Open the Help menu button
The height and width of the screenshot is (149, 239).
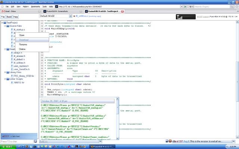pos(16,17)
